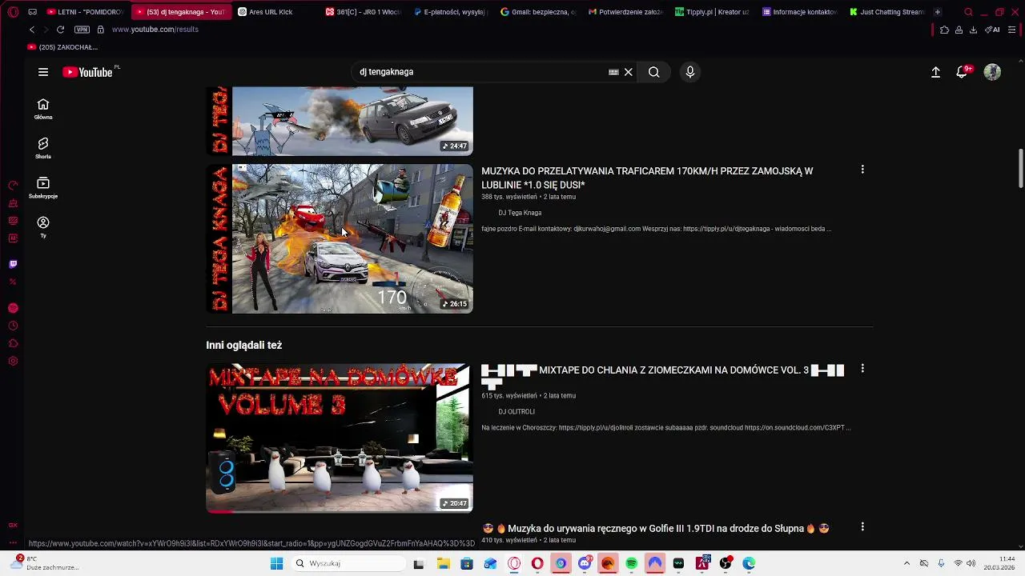Image resolution: width=1025 pixels, height=576 pixels.
Task: Switch to the Potwierdzenie założenia tab
Action: [x=624, y=12]
